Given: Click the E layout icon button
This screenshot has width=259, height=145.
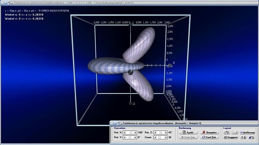Looking at the screenshot, I should [x=227, y=133].
